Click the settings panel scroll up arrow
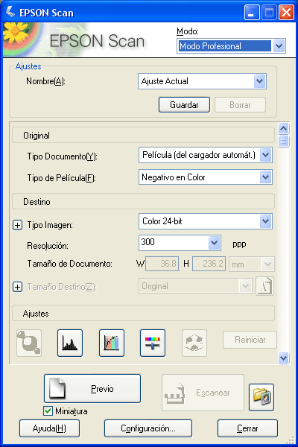 tap(283, 129)
